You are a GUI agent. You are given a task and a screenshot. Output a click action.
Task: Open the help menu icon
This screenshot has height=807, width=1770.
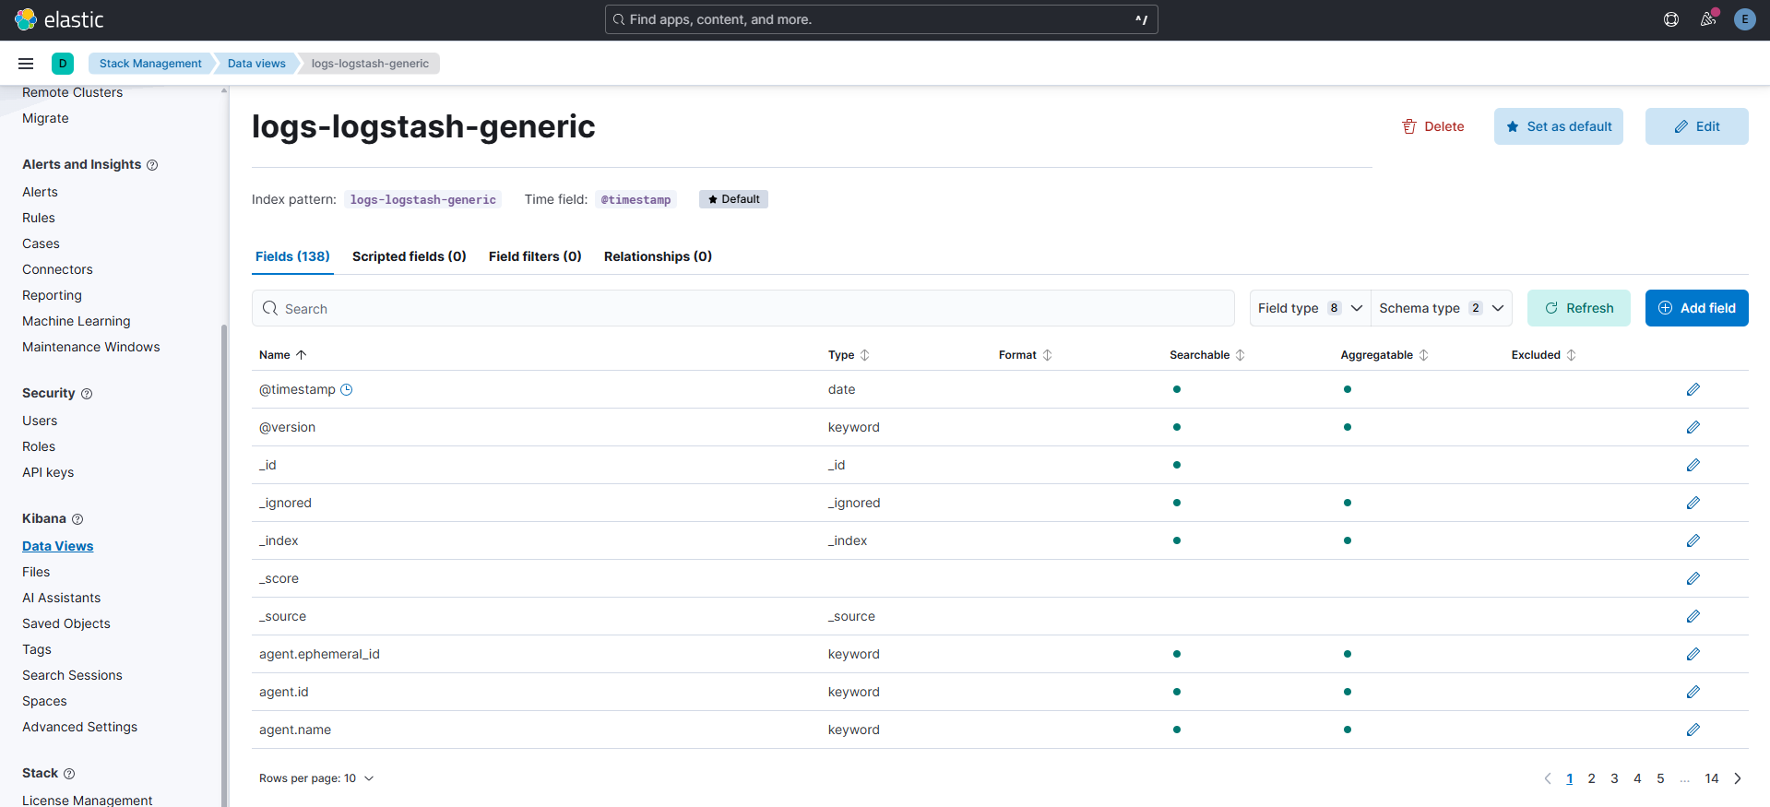pos(1670,19)
